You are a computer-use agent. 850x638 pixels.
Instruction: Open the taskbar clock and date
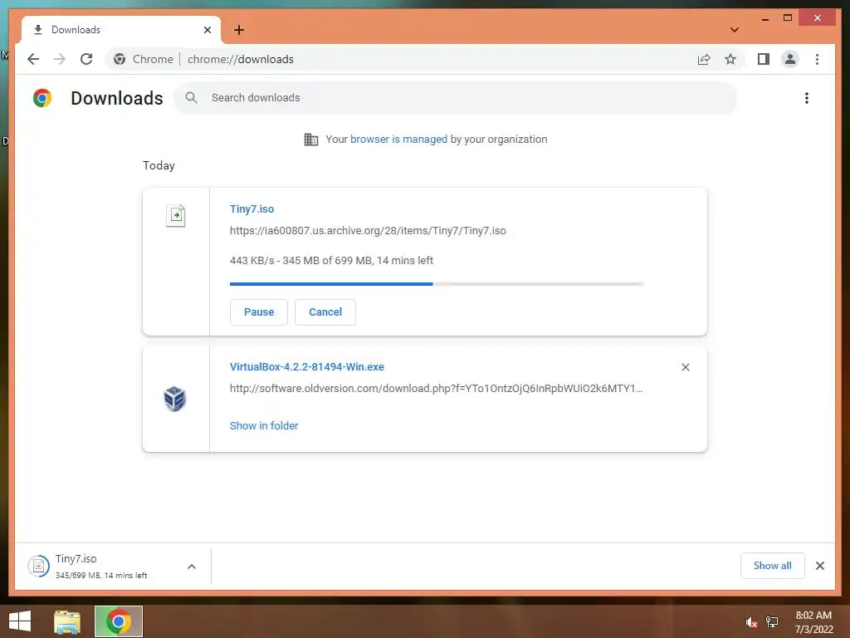click(813, 622)
